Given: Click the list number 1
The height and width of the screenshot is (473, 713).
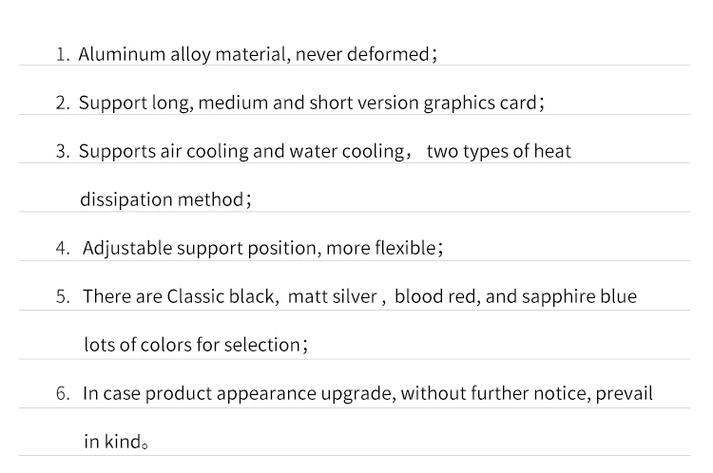Looking at the screenshot, I should click(62, 54).
